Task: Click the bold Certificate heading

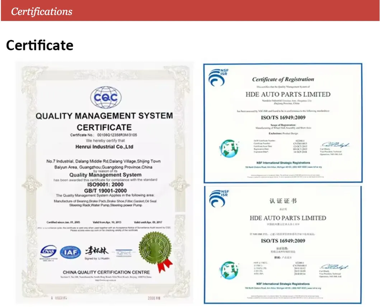Action: [40, 45]
